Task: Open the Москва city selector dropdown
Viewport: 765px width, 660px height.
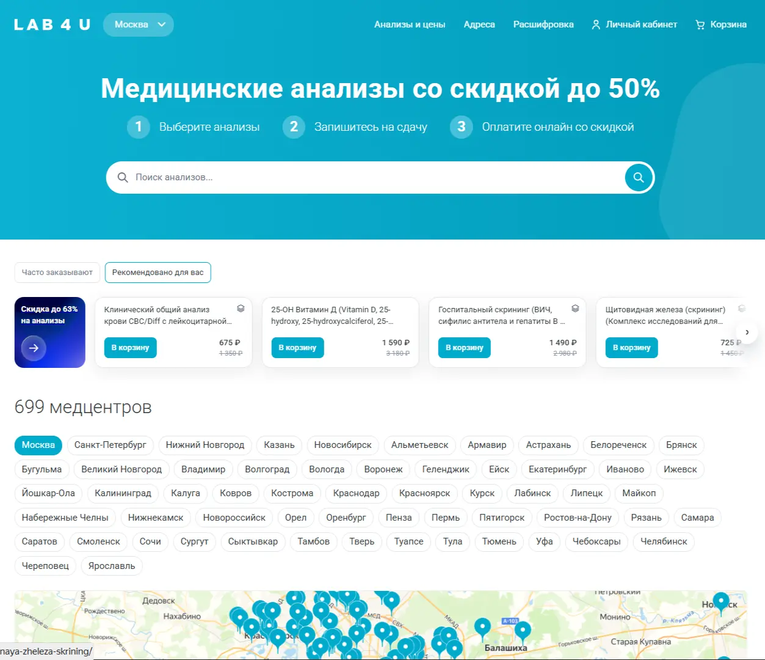Action: click(x=138, y=24)
